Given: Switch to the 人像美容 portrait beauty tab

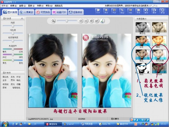Looking at the screenshot, I should (x=26, y=12).
